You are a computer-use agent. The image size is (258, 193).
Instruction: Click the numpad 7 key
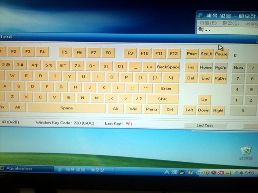coord(238,79)
